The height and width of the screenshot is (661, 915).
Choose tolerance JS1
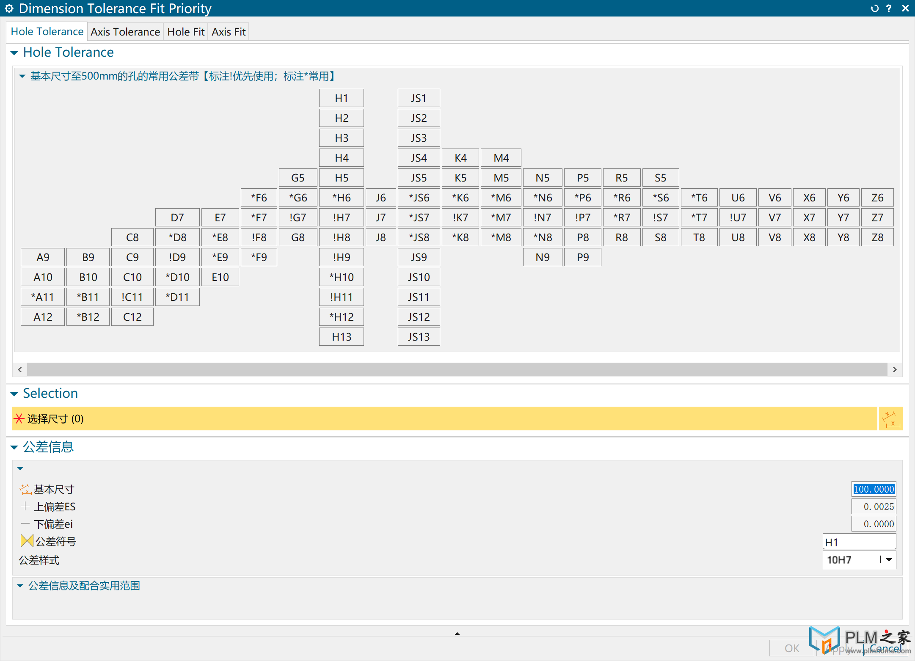[419, 98]
